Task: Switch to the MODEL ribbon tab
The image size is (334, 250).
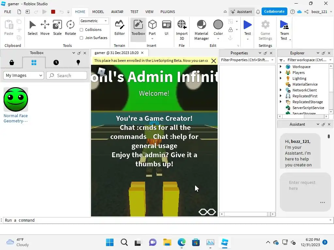Action: pos(98,12)
